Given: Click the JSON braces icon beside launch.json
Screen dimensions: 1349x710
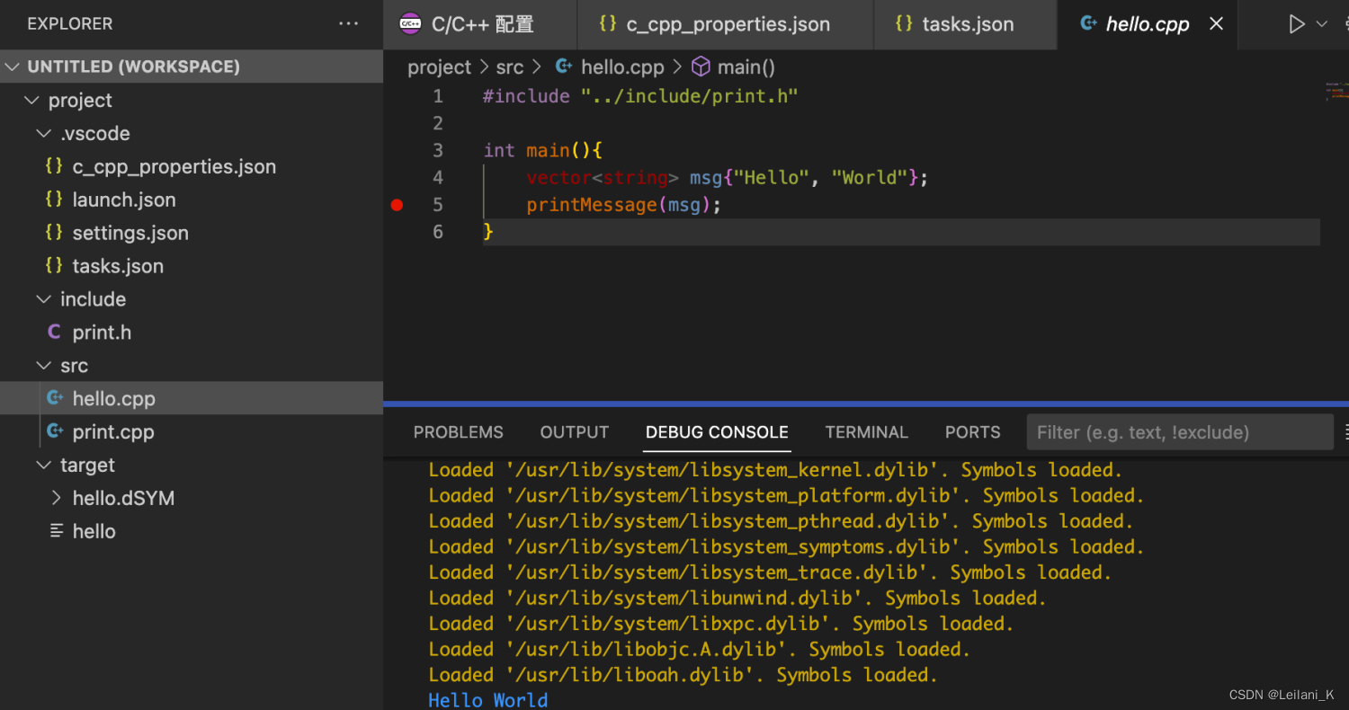Looking at the screenshot, I should 54,200.
